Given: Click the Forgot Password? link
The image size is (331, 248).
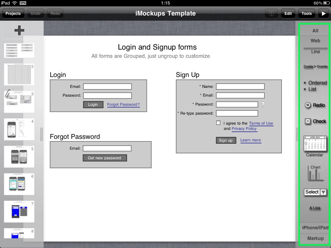Looking at the screenshot, I should coord(123,105).
